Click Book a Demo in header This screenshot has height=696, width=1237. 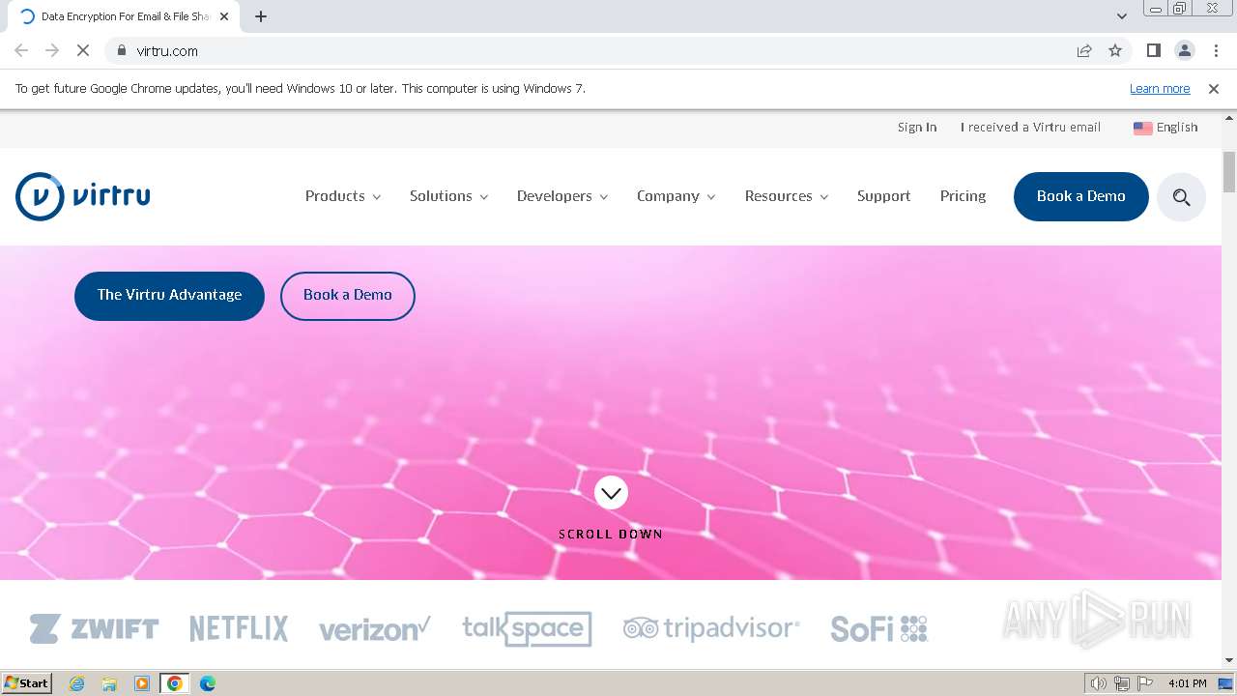(x=1080, y=196)
